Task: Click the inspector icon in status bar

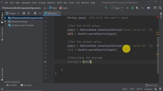Action: tap(160, 89)
